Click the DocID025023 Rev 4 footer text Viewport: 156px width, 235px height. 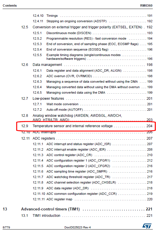coord(77,227)
